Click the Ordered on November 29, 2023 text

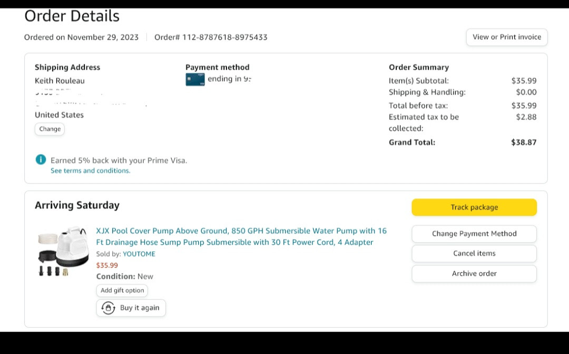pyautogui.click(x=81, y=37)
